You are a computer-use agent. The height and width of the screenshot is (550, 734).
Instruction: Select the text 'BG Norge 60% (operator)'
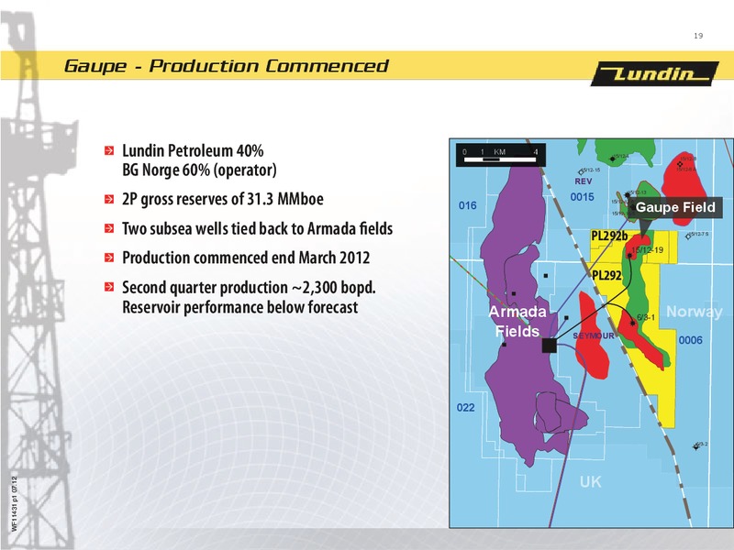tap(199, 170)
